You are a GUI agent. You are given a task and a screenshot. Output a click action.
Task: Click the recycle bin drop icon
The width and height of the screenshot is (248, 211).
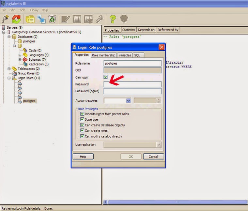[x=52, y=19]
